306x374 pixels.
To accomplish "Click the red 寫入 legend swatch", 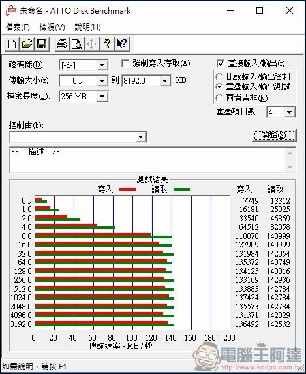I will [127, 189].
